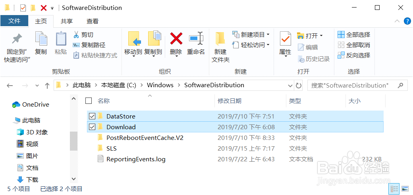The width and height of the screenshot is (413, 195).
Task: Select 3D 对象 in navigation pane
Action: coord(32,132)
